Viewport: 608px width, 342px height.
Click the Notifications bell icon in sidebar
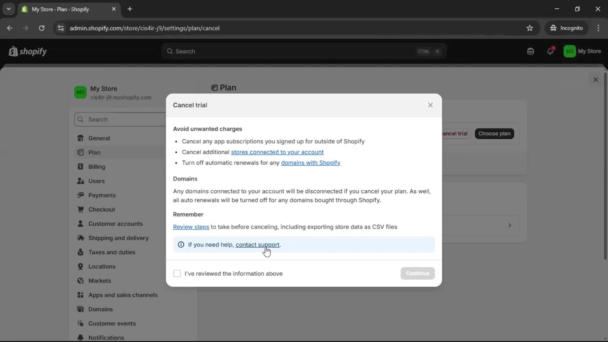point(80,338)
